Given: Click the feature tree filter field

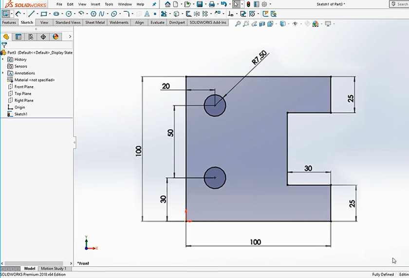Looking at the screenshot, I should (x=39, y=45).
